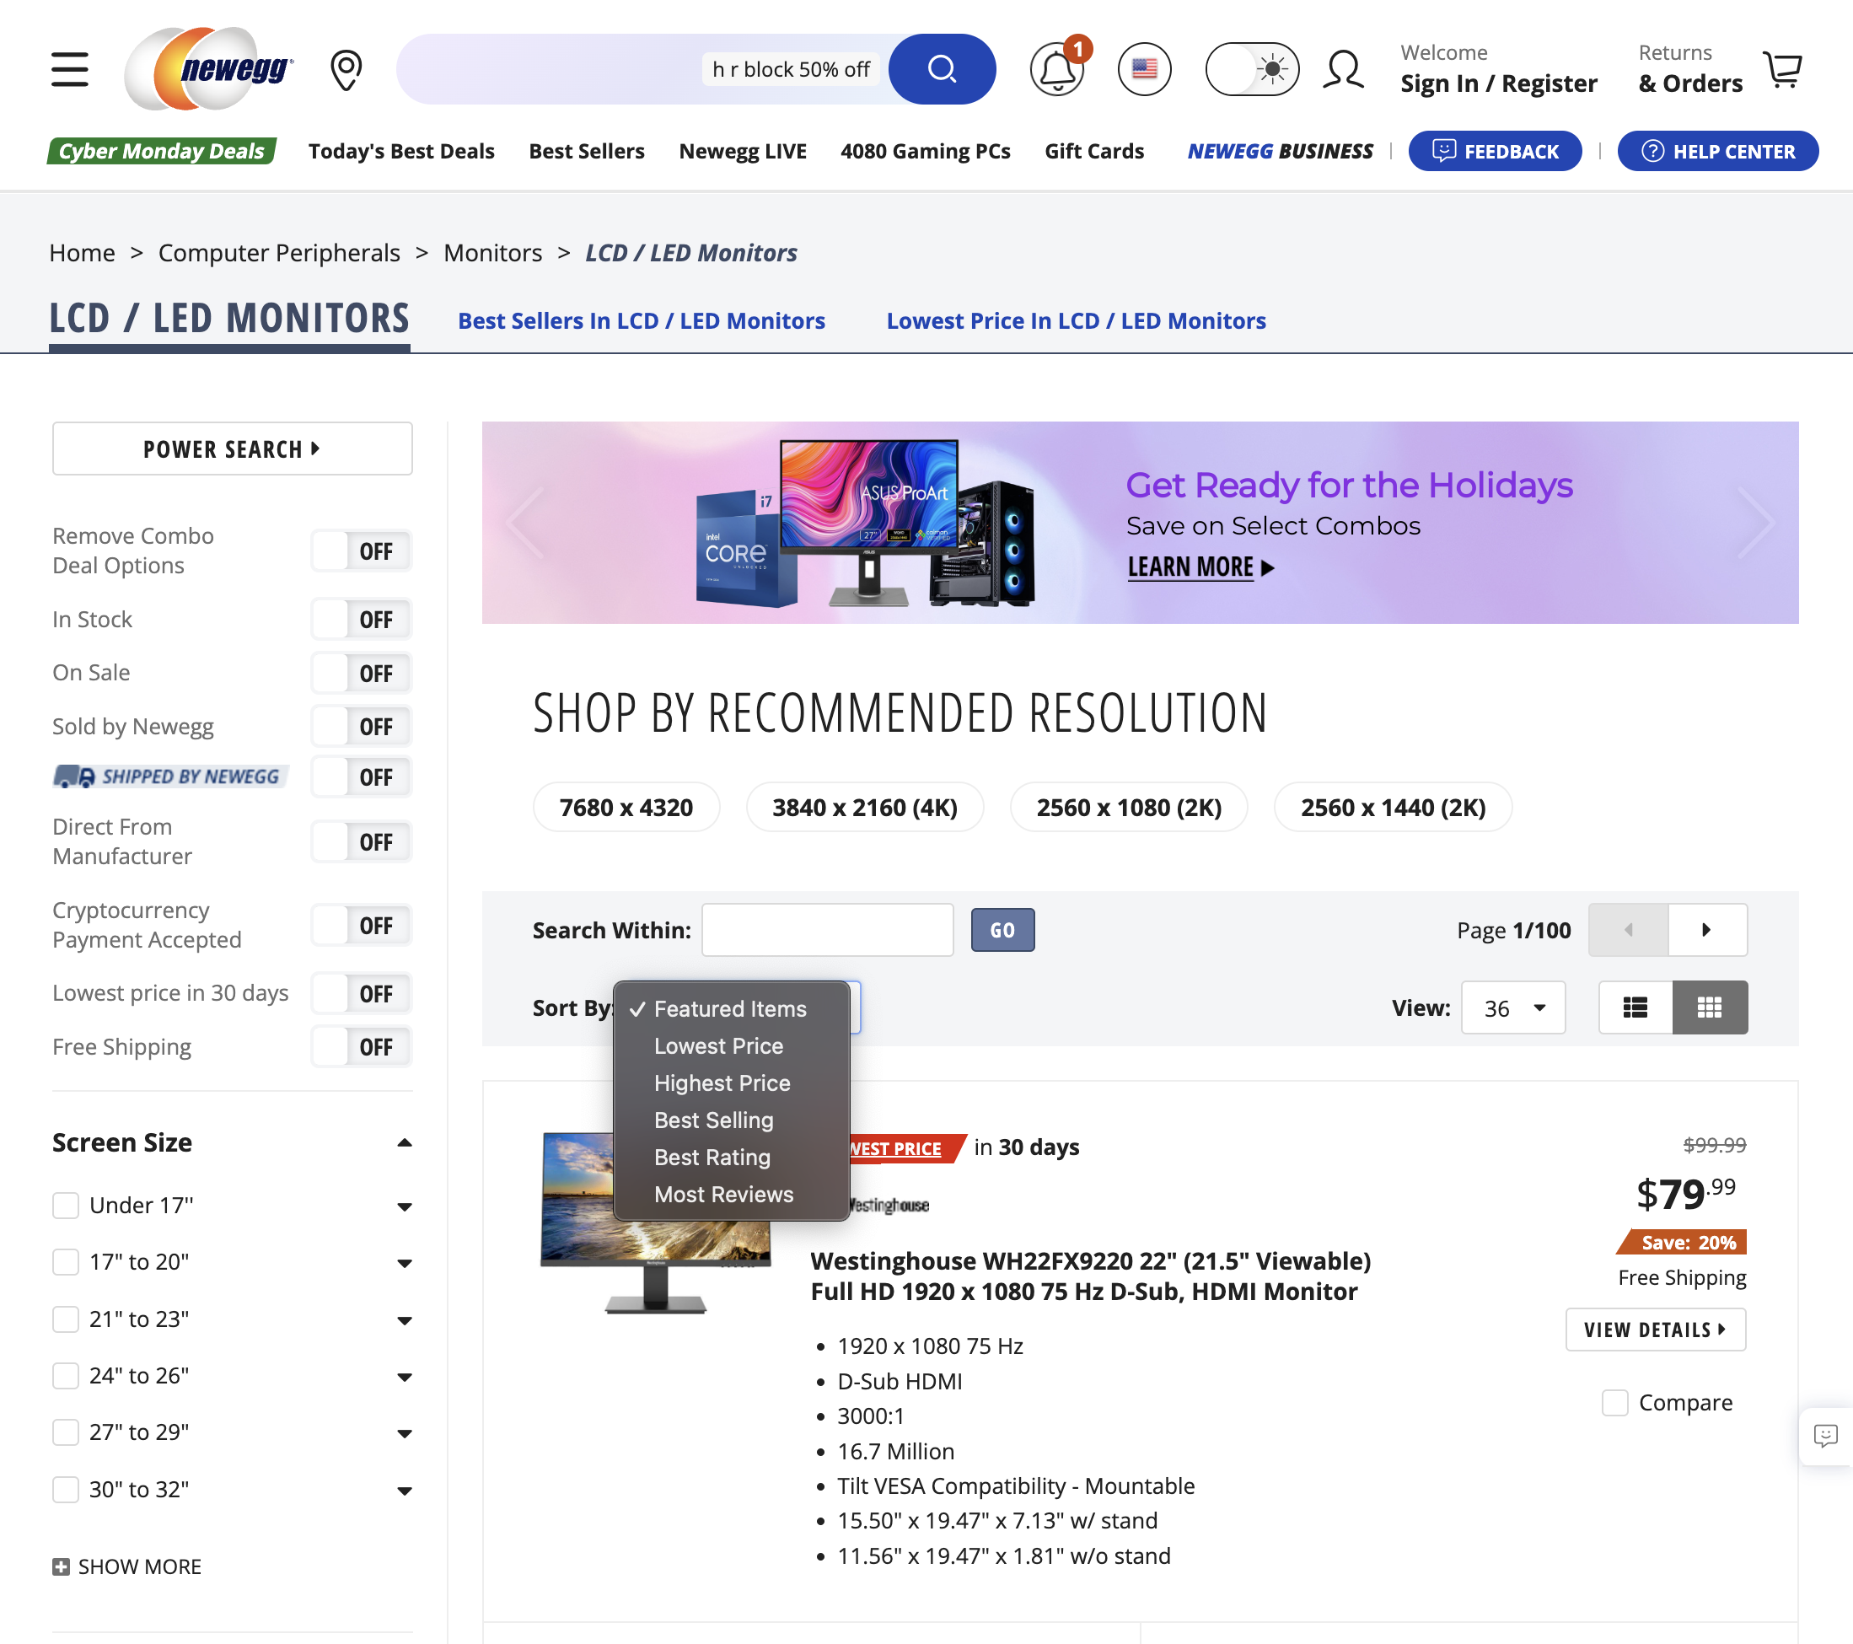Image resolution: width=1853 pixels, height=1644 pixels.
Task: Slide the light/dark theme switch
Action: (x=1252, y=68)
